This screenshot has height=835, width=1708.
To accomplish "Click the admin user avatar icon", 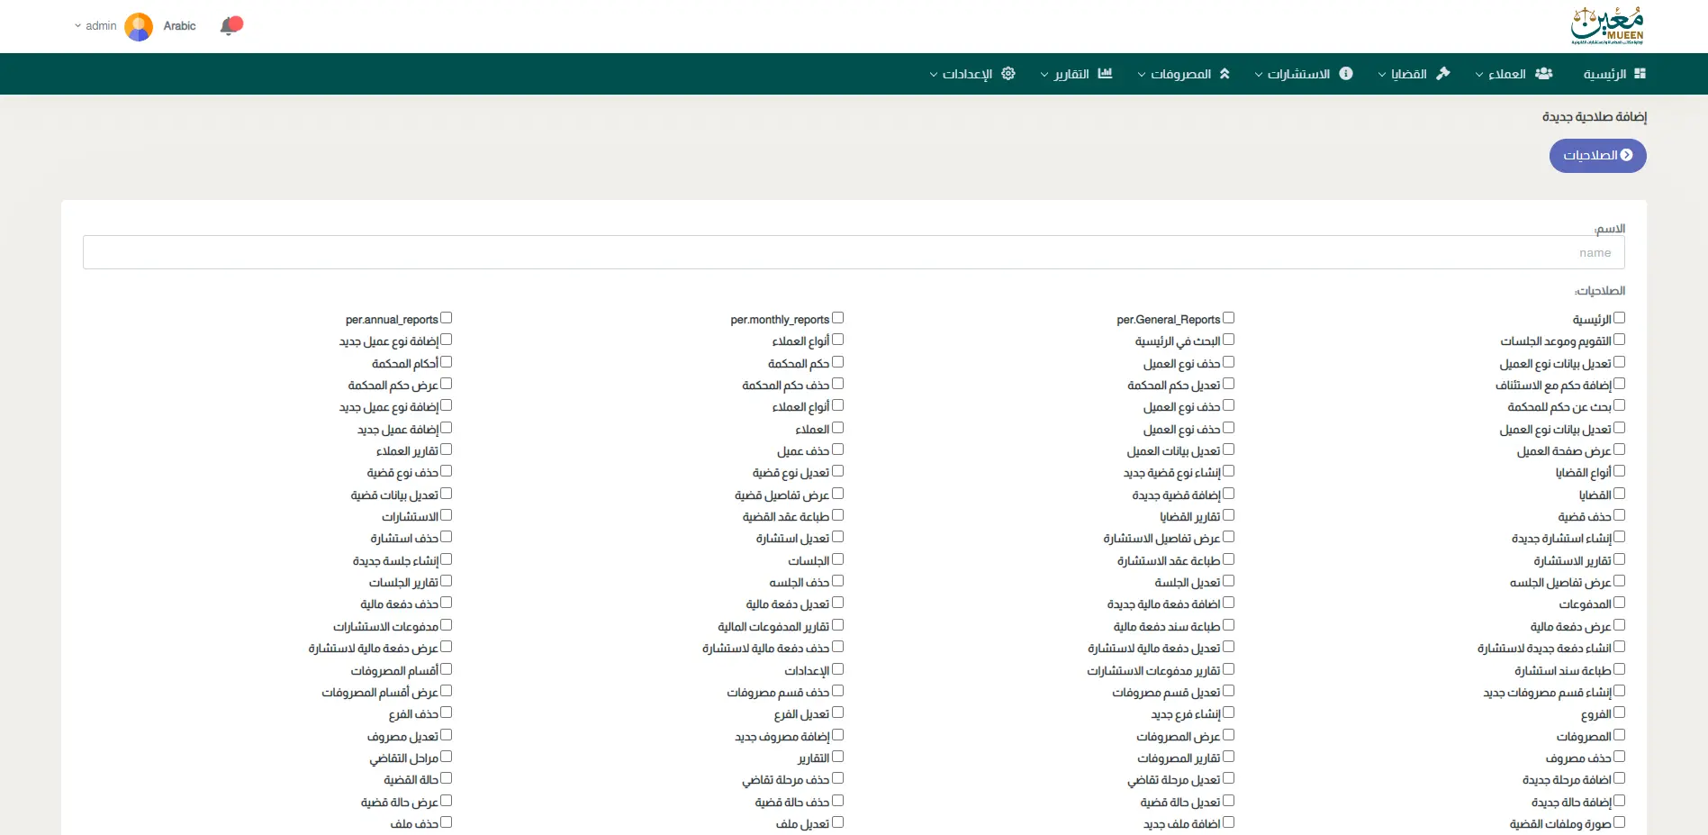I will click(x=139, y=26).
